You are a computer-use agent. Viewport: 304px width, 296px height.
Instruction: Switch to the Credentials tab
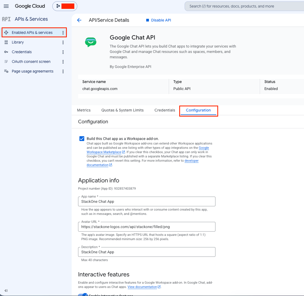coord(165,110)
